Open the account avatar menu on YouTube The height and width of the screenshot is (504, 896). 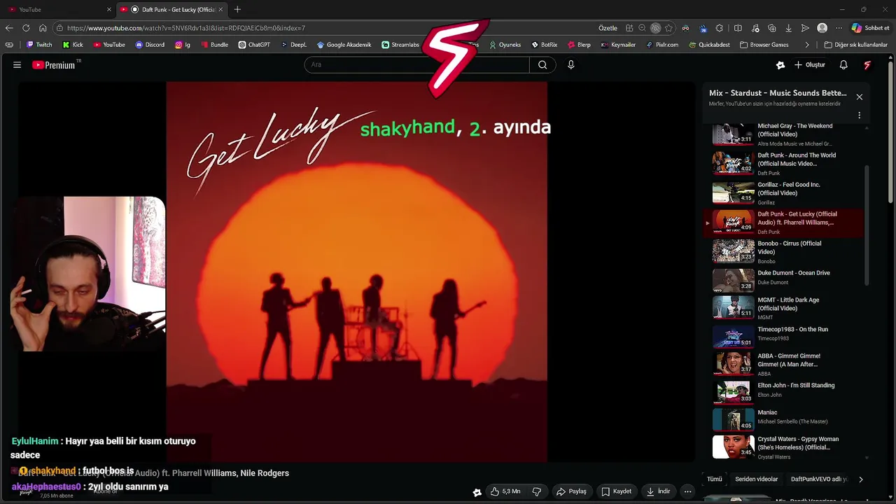pos(867,64)
